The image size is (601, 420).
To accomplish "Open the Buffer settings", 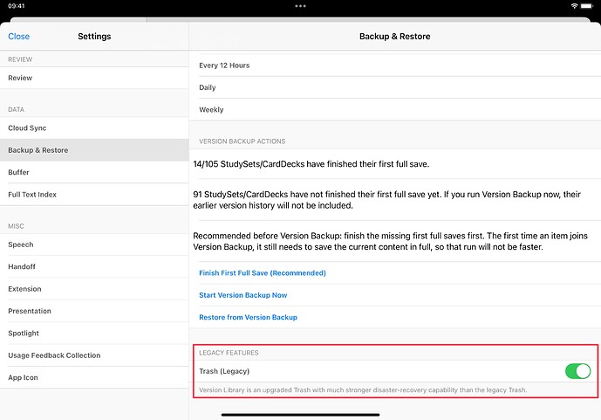I will [x=94, y=173].
